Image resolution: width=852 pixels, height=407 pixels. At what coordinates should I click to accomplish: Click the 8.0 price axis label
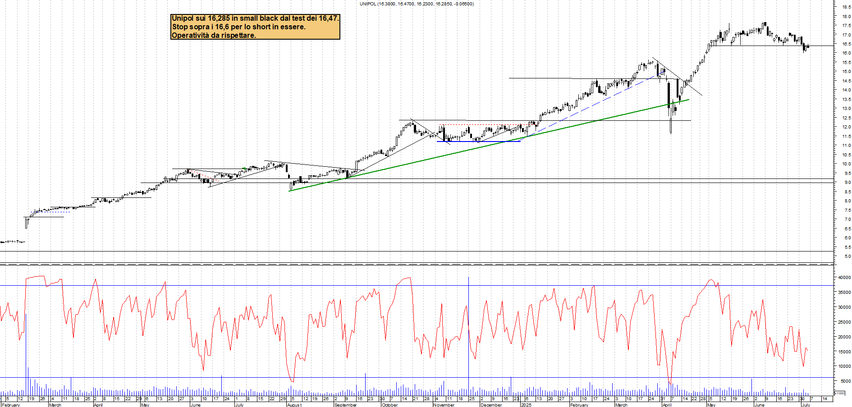pos(847,201)
